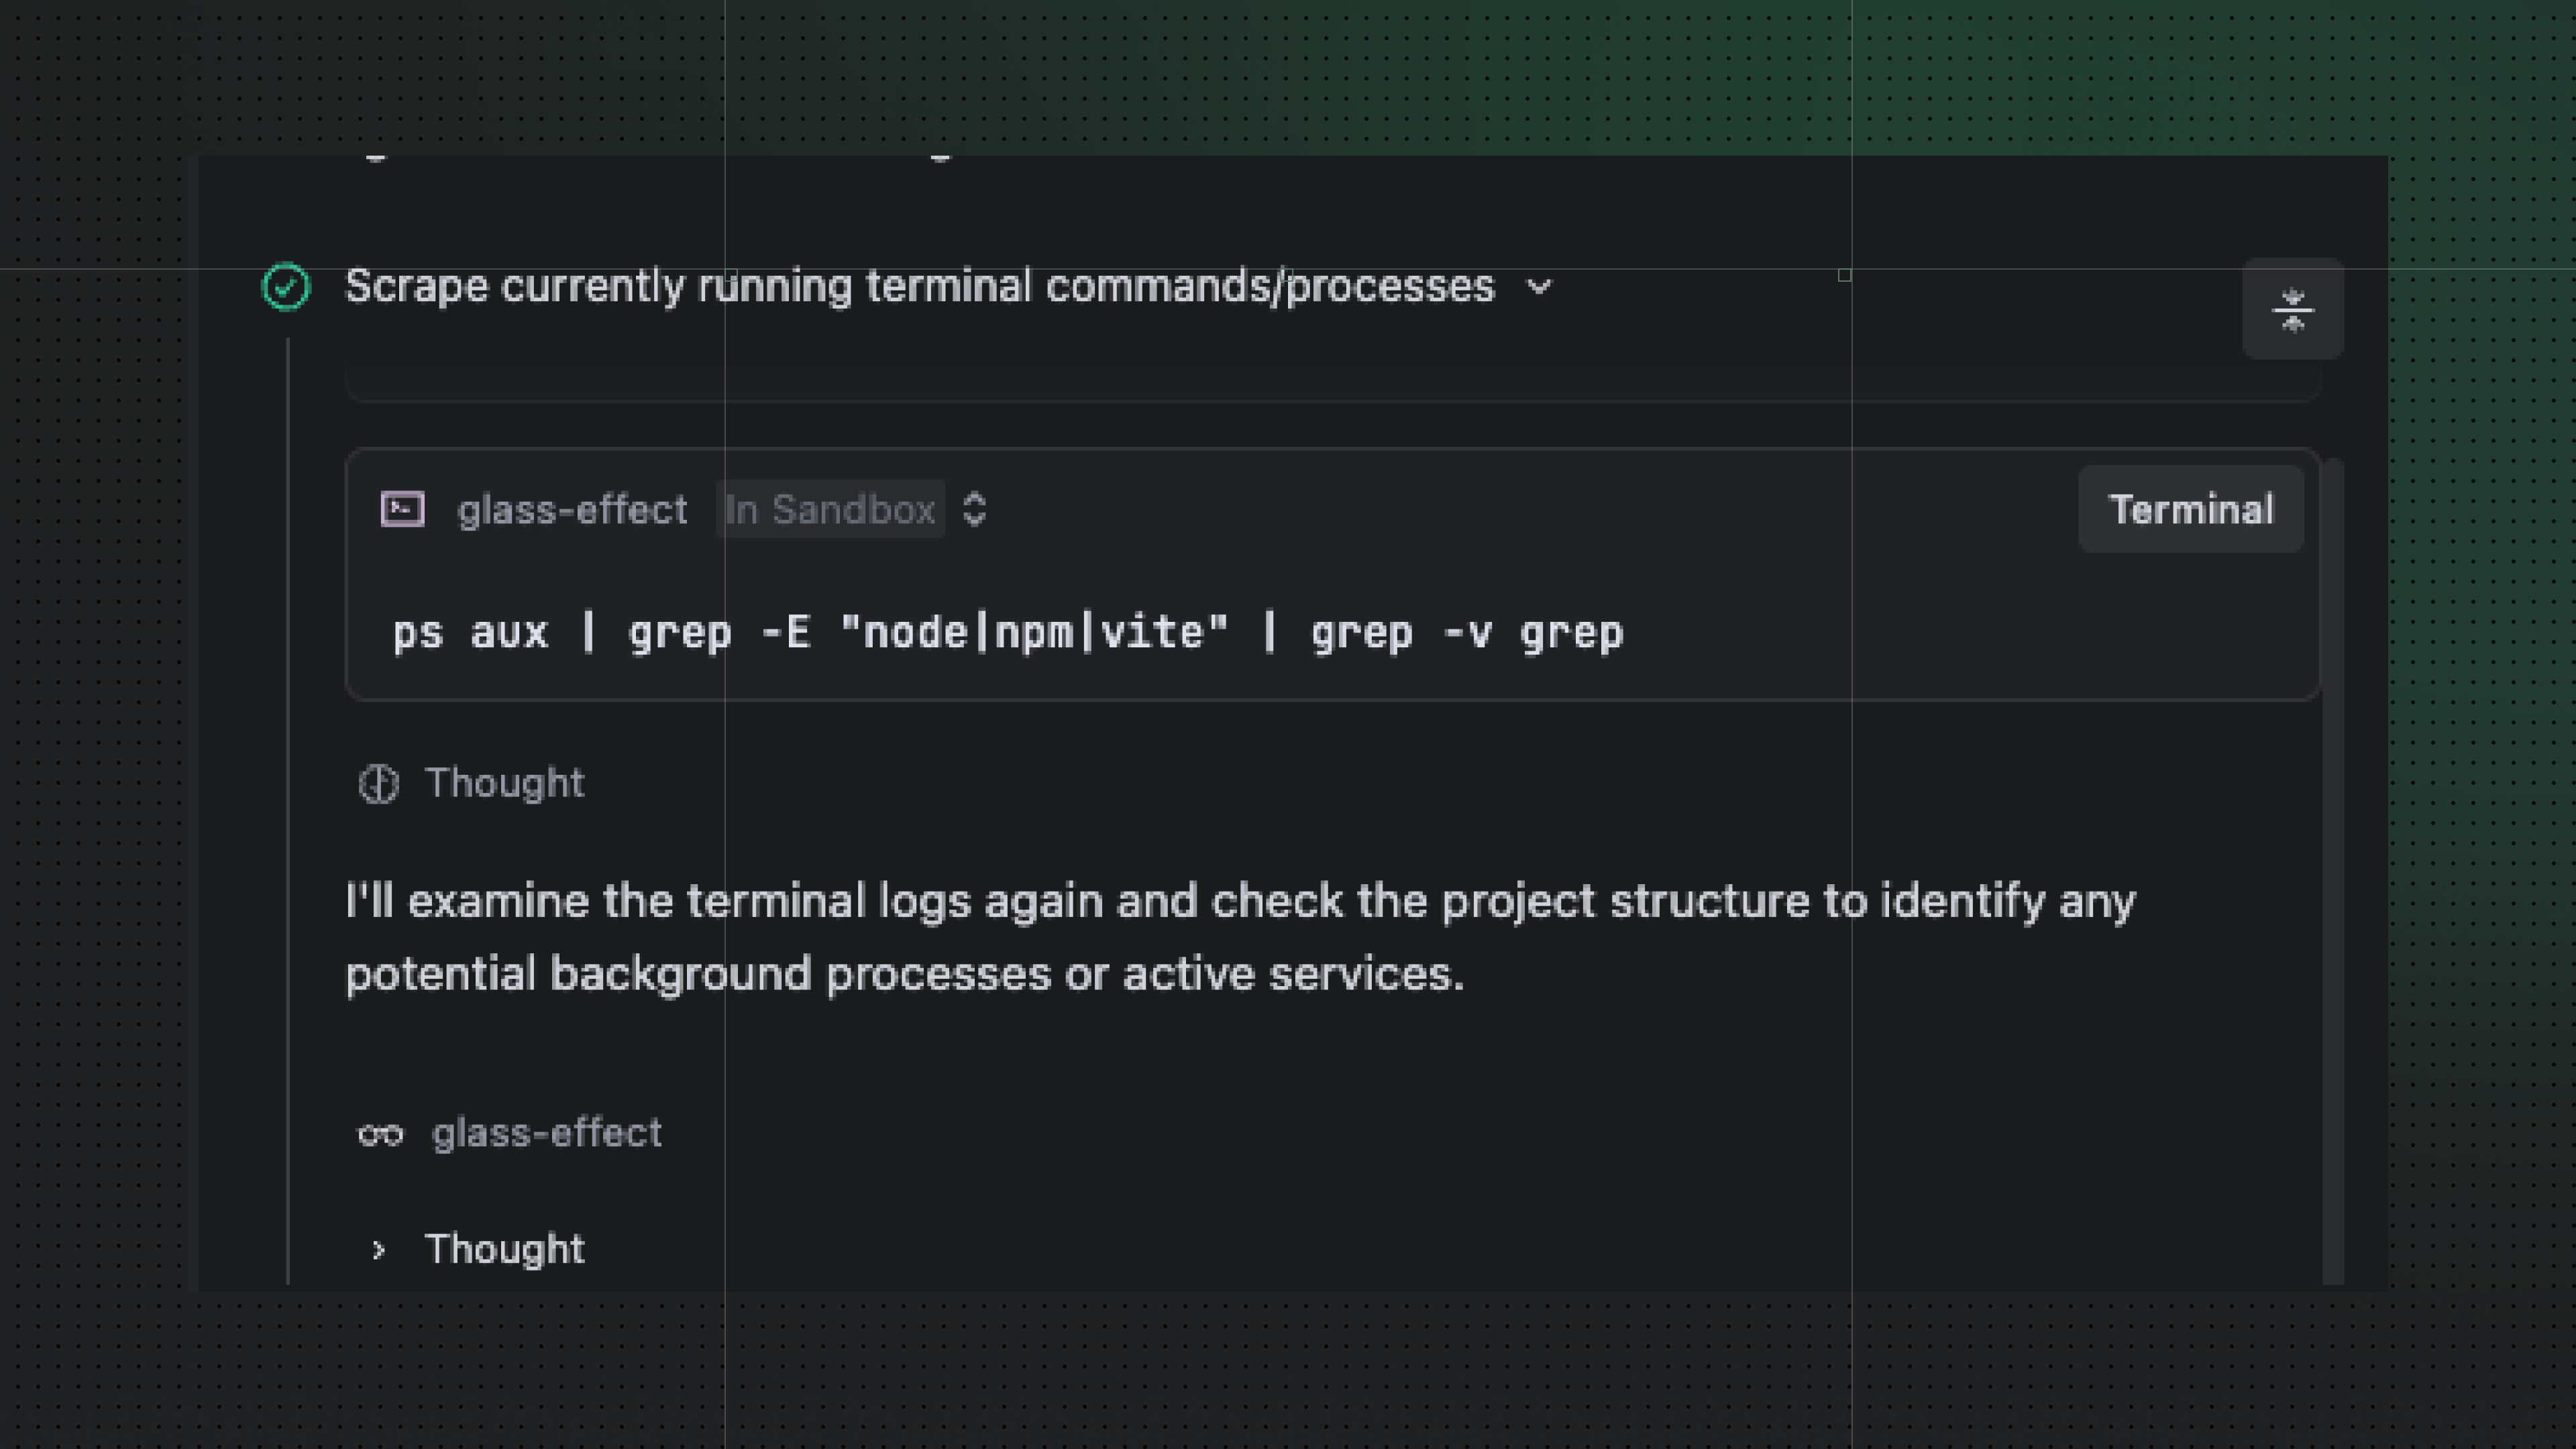The width and height of the screenshot is (2576, 1449).
Task: Open the glass-effect read entry at the bottom
Action: (x=546, y=1133)
